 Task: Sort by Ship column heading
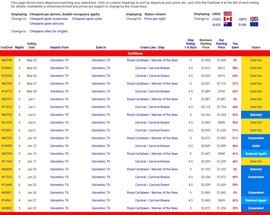coord(161,47)
